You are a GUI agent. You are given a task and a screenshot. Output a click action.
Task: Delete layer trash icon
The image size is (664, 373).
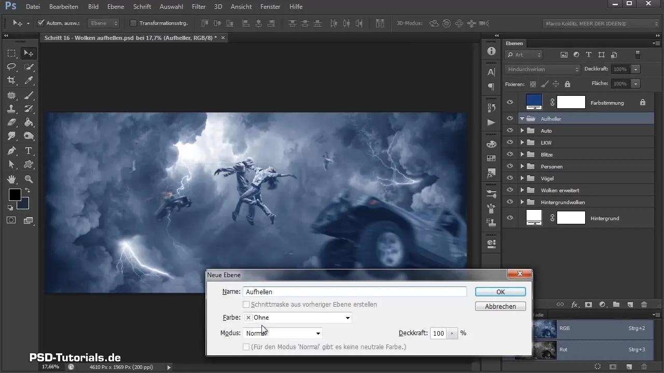tap(644, 305)
